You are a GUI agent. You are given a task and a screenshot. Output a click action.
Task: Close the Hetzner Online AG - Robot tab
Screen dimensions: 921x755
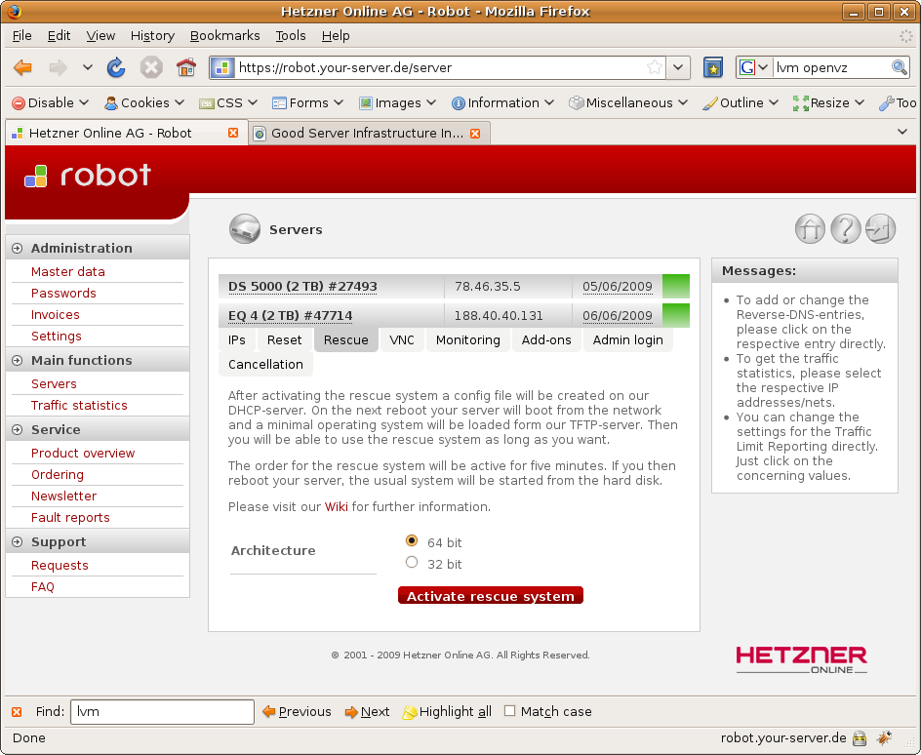233,133
